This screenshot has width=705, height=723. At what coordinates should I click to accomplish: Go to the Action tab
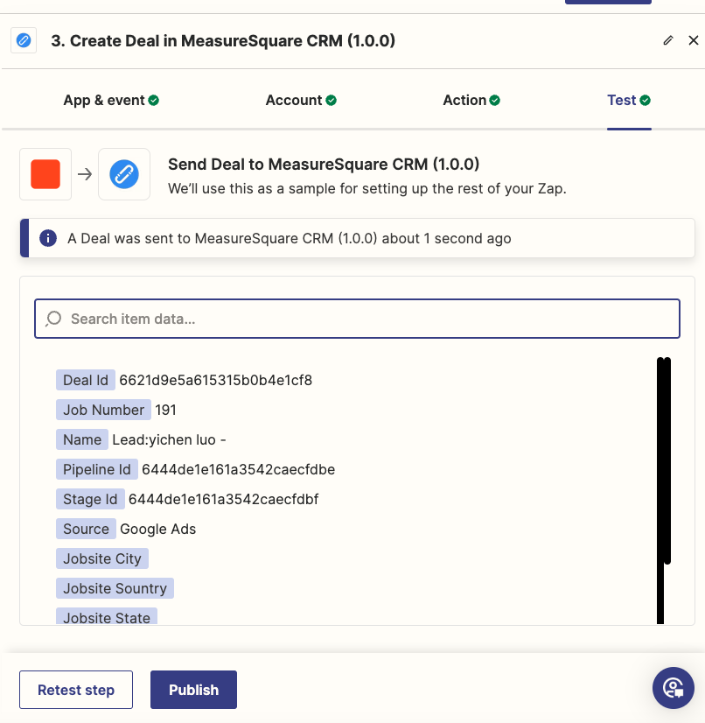point(471,100)
